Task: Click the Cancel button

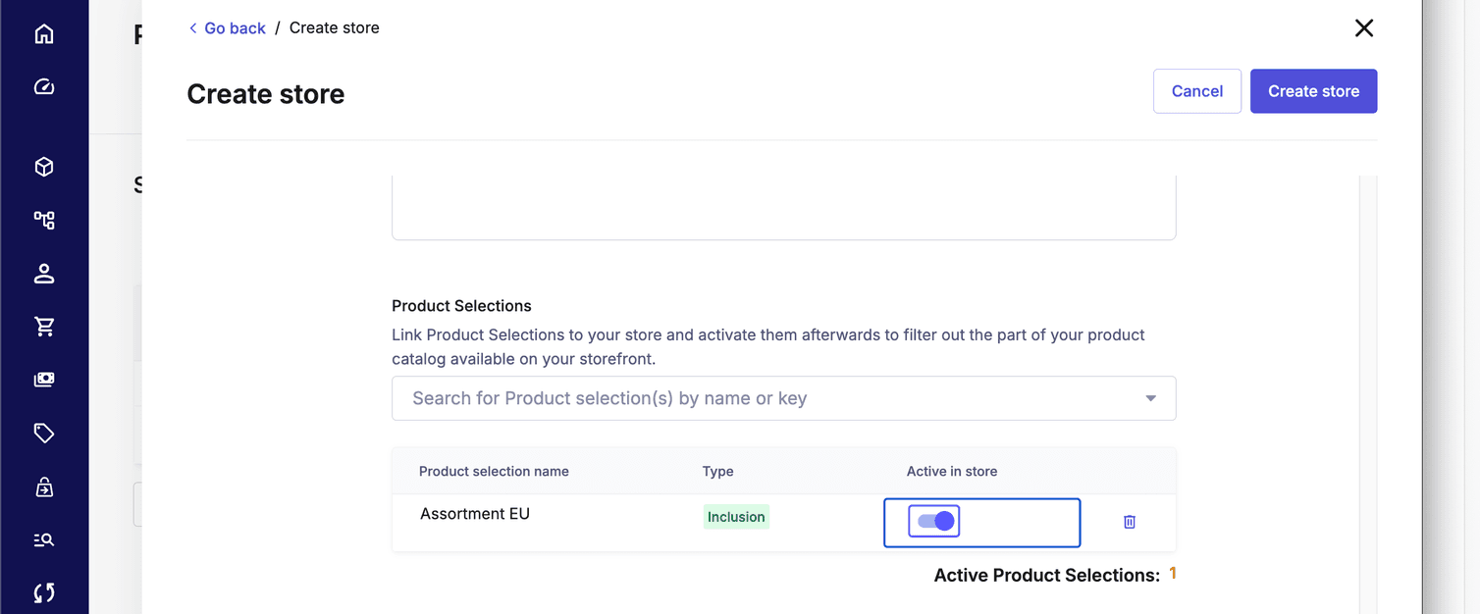Action: click(1197, 90)
